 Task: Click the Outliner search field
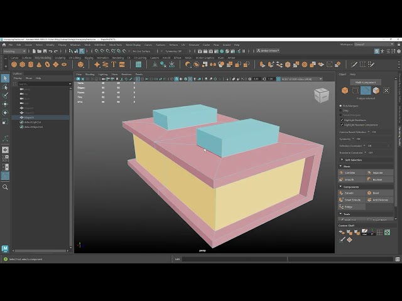(x=44, y=84)
